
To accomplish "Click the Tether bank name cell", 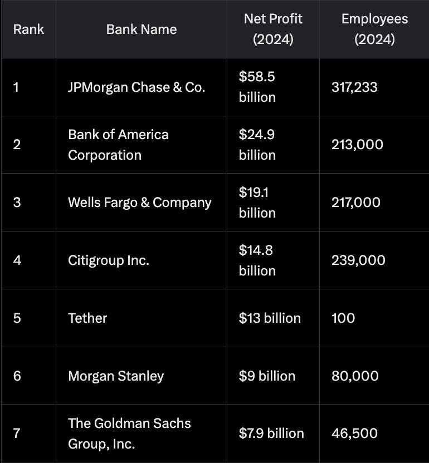I will pyautogui.click(x=87, y=318).
